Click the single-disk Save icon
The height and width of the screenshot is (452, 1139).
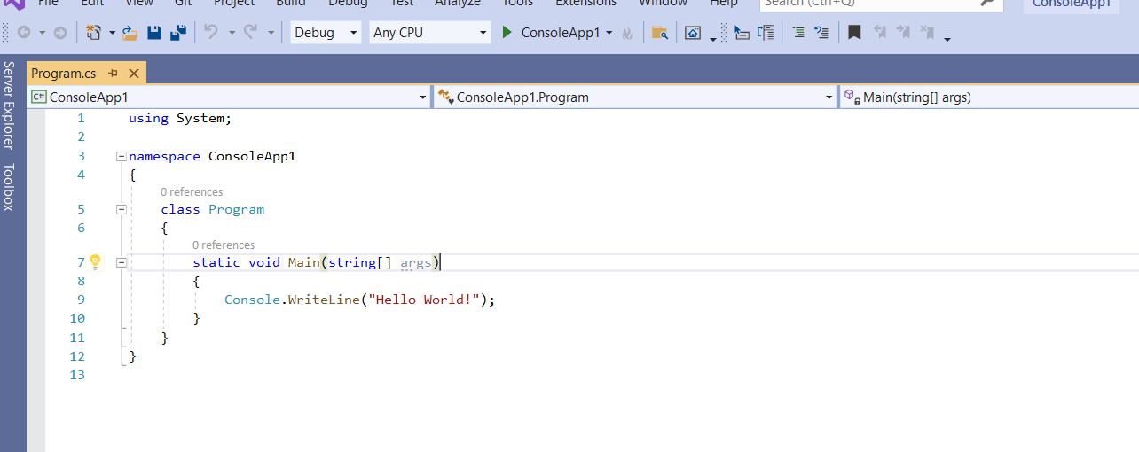pos(154,33)
